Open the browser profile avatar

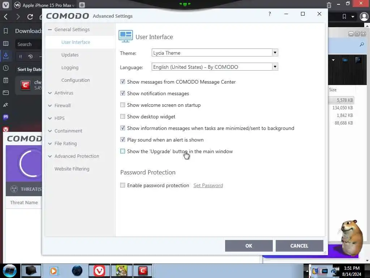(364, 17)
